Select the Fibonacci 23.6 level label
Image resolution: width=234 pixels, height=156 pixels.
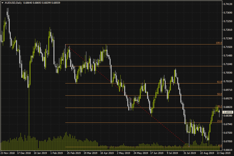(219, 121)
